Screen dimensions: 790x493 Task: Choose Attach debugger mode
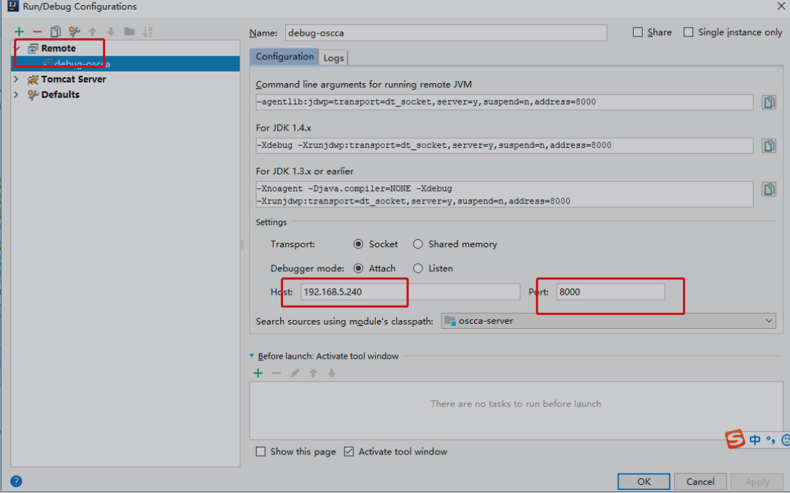(x=358, y=268)
